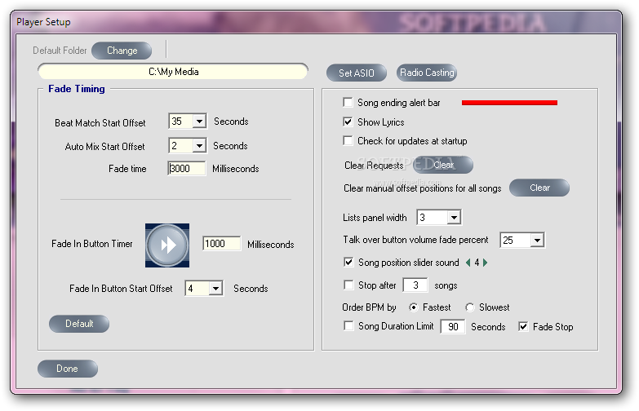639x411 pixels.
Task: Click the Change default folder button
Action: (122, 51)
